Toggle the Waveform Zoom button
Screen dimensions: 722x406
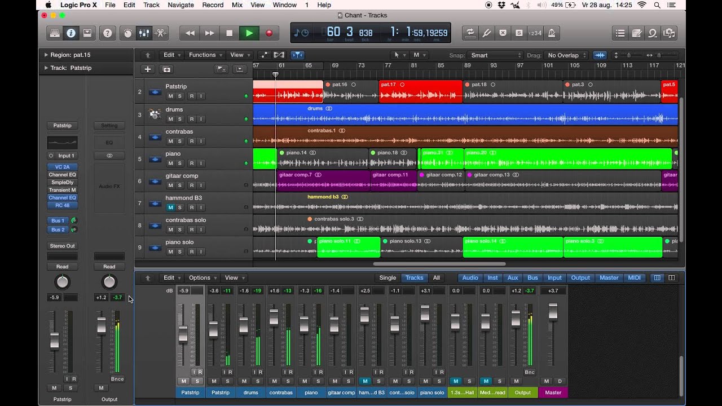pos(600,55)
